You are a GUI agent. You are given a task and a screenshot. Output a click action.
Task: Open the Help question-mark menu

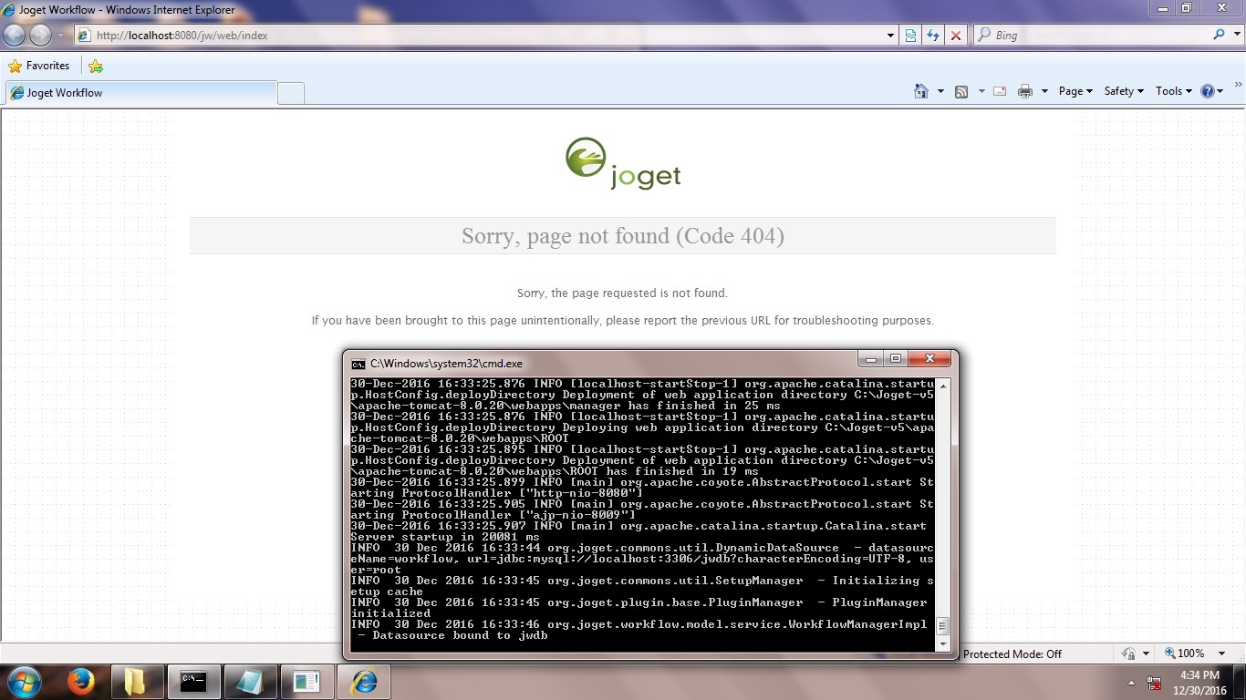coord(1212,91)
